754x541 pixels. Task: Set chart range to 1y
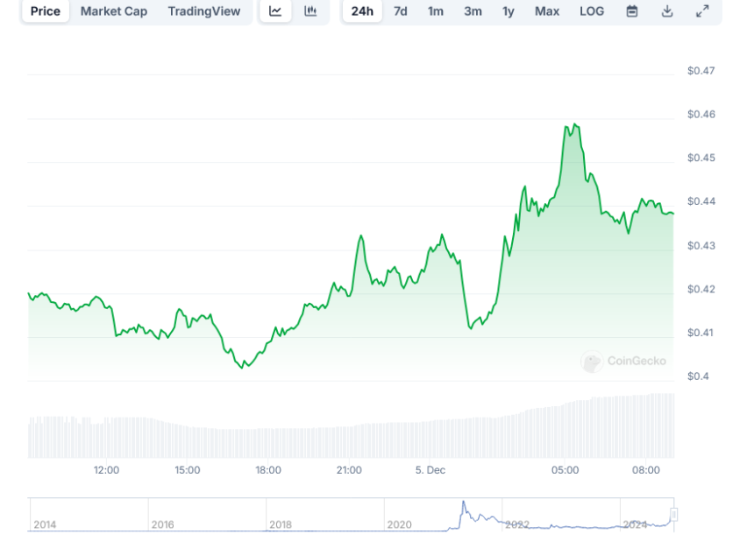(x=509, y=11)
